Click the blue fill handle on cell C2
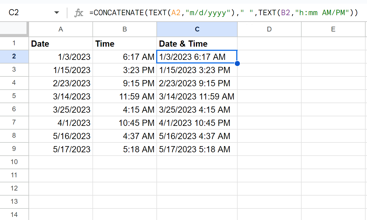The image size is (367, 220). pos(237,63)
